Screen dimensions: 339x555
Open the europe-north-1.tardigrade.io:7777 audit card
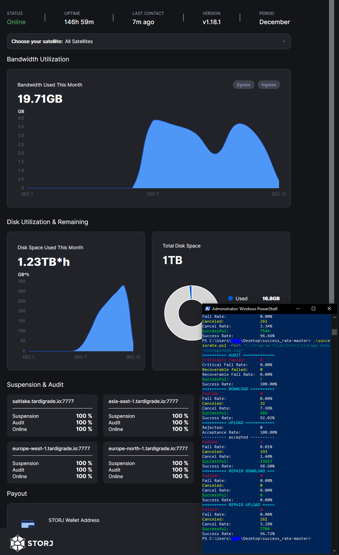click(148, 463)
